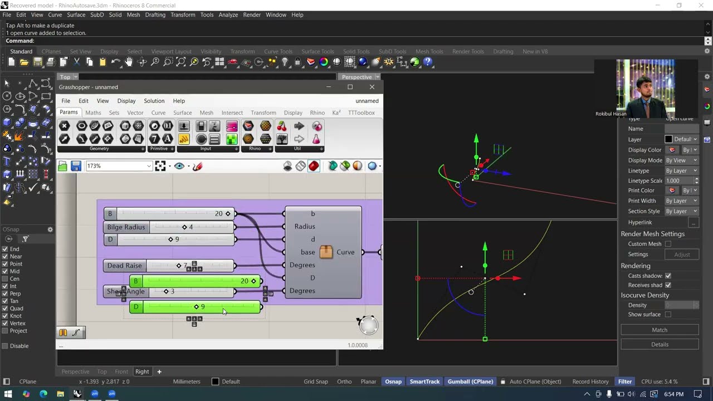The width and height of the screenshot is (713, 401).
Task: Save the Grasshopper document with the floppy icon
Action: [x=76, y=166]
